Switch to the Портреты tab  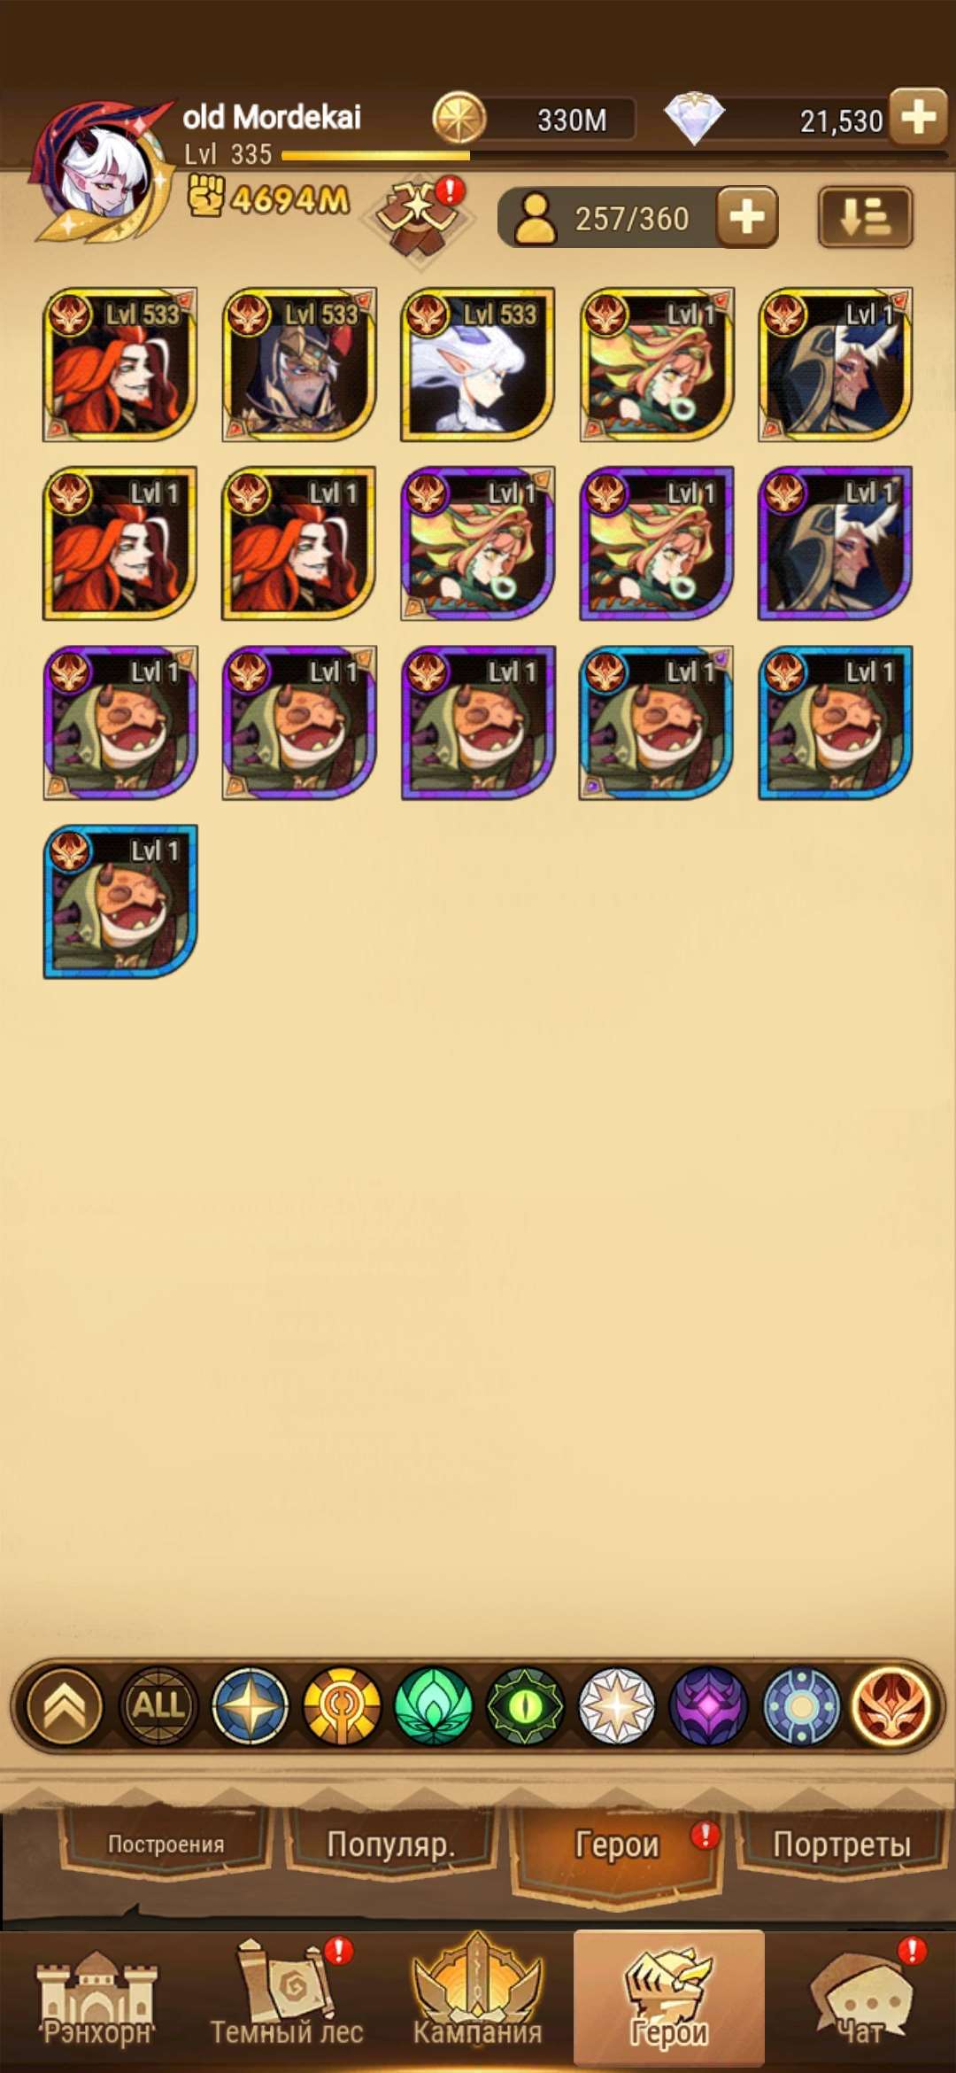tap(842, 1844)
